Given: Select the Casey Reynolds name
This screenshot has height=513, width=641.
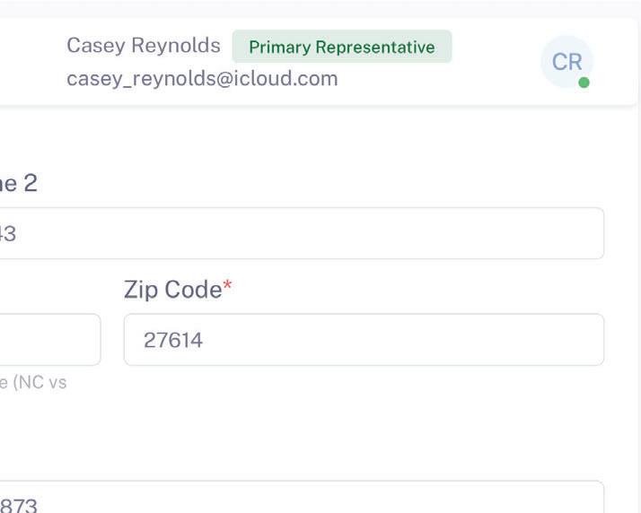Looking at the screenshot, I should (143, 46).
